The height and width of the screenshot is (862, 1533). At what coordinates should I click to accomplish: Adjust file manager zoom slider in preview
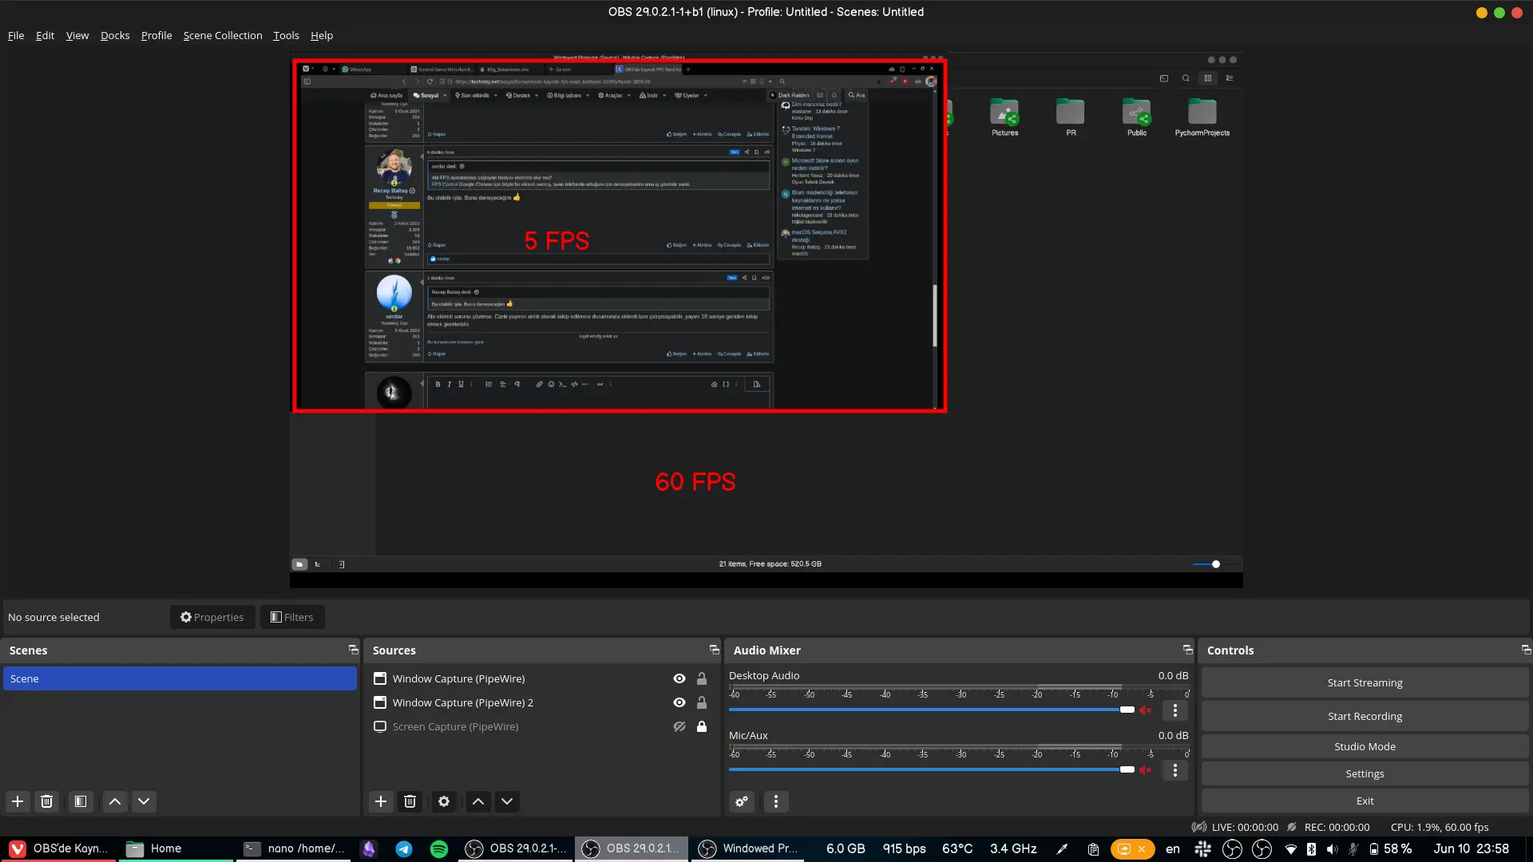(1214, 564)
